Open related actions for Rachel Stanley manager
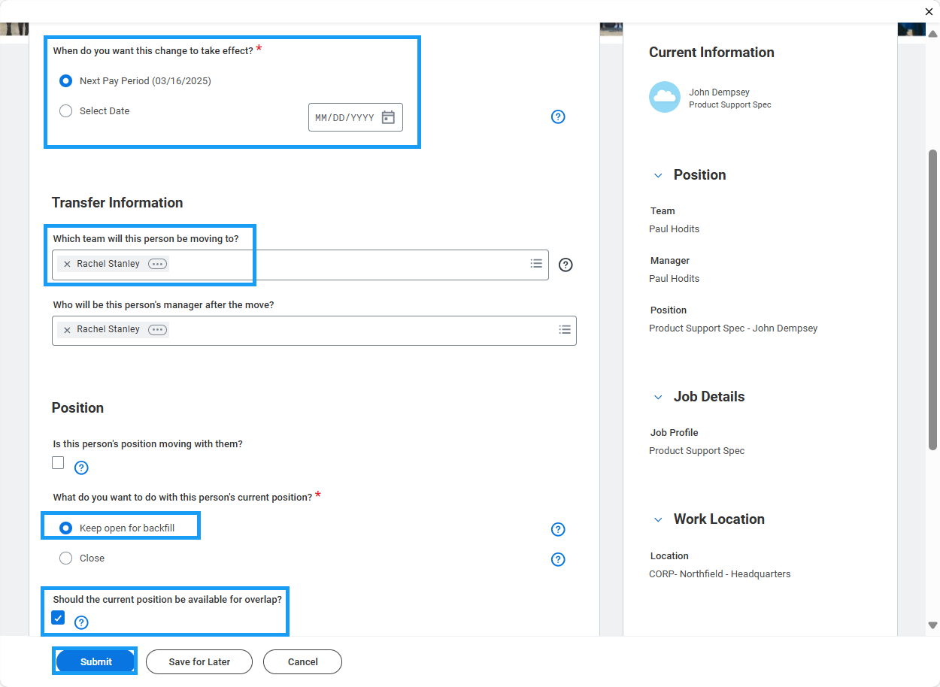Viewport: 940px width, 687px height. point(157,329)
